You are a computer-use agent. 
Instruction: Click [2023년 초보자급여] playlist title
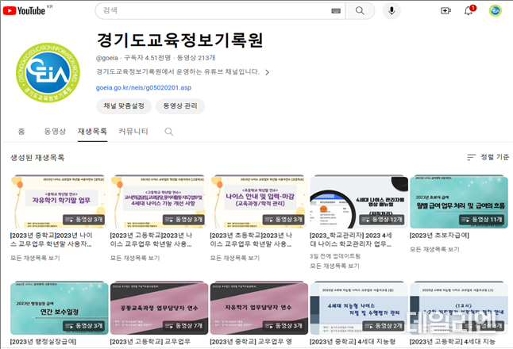[x=439, y=236]
